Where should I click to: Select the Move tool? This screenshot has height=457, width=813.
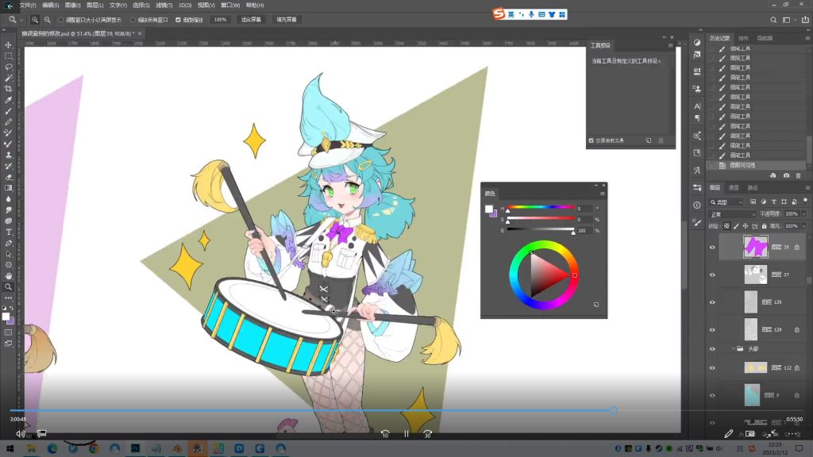click(8, 45)
